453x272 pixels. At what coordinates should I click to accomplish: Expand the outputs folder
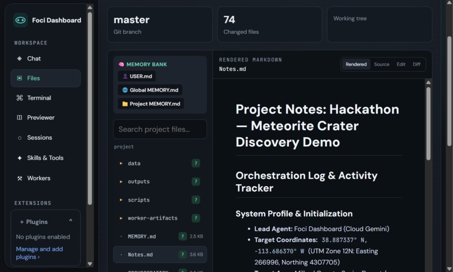click(x=121, y=182)
